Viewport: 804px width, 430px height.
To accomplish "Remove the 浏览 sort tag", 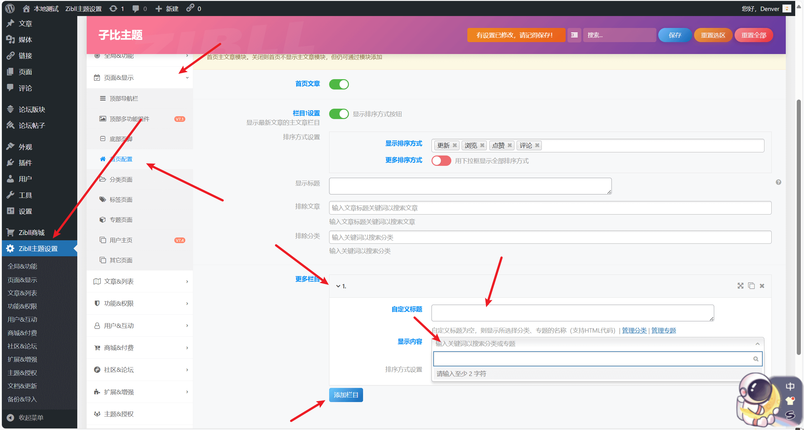I will [x=482, y=145].
